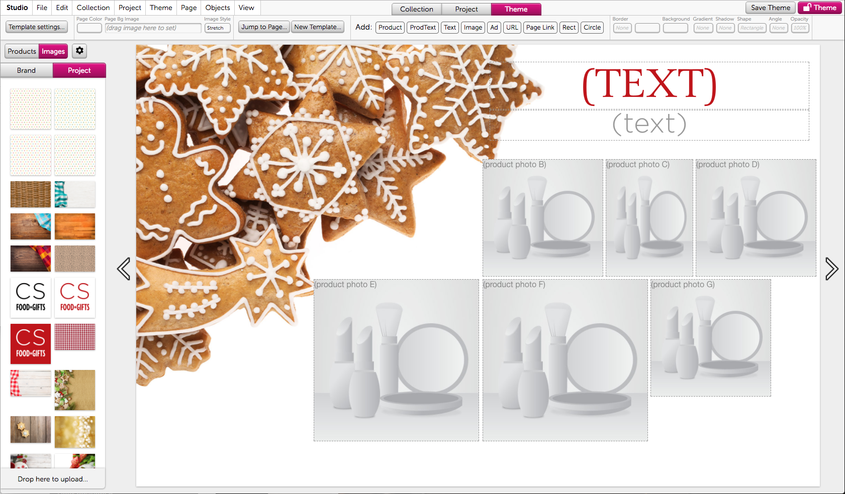Viewport: 845px width, 494px height.
Task: Open the Edit menu
Action: click(62, 8)
